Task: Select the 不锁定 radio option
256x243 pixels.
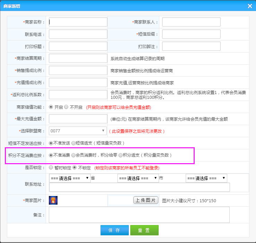Action: (x=74, y=167)
